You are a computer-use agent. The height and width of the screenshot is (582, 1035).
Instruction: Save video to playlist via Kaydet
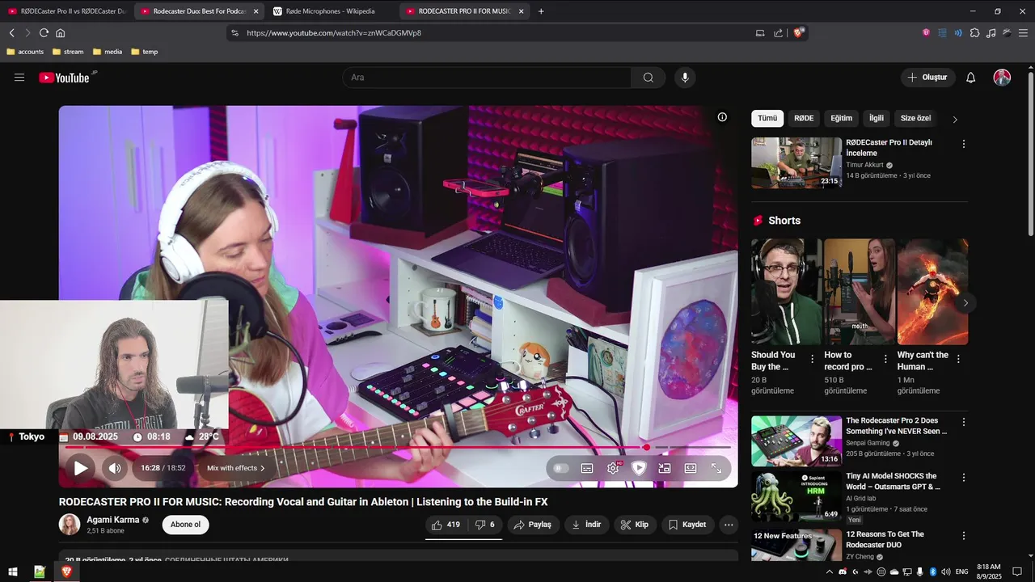point(687,525)
